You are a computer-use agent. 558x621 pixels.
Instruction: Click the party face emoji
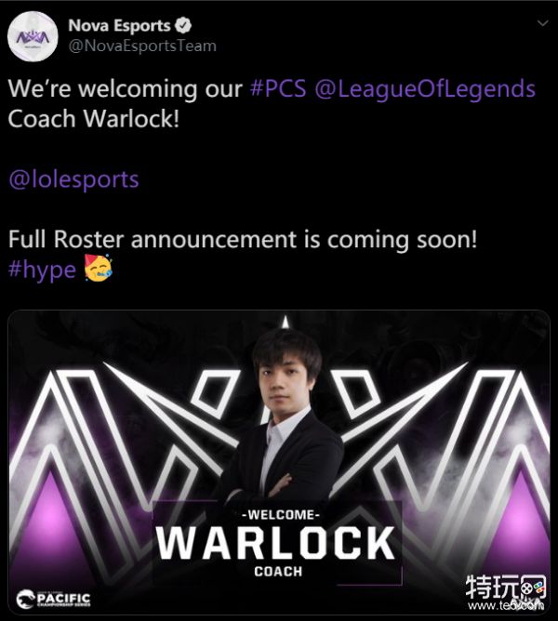(x=99, y=268)
